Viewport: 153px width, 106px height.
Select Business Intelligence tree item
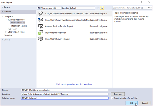pyautogui.click(x=16, y=20)
